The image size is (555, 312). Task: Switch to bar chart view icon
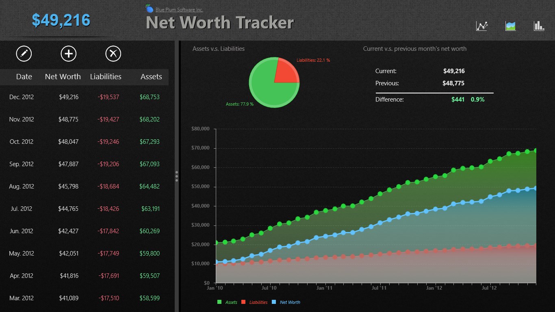tap(539, 26)
